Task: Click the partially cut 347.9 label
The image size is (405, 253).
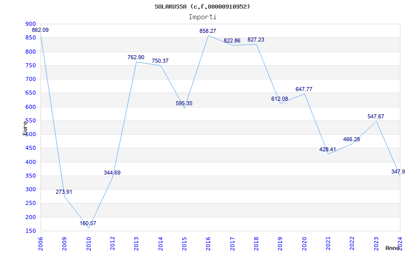Action: point(398,172)
